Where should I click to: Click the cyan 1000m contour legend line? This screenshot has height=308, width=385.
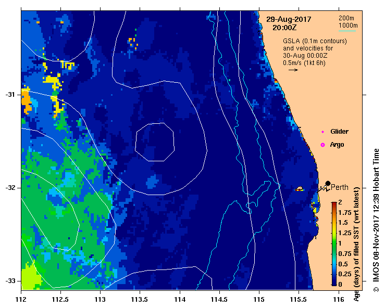(347, 31)
